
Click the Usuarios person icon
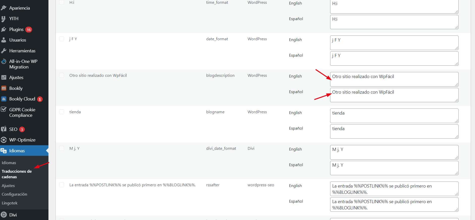4,40
